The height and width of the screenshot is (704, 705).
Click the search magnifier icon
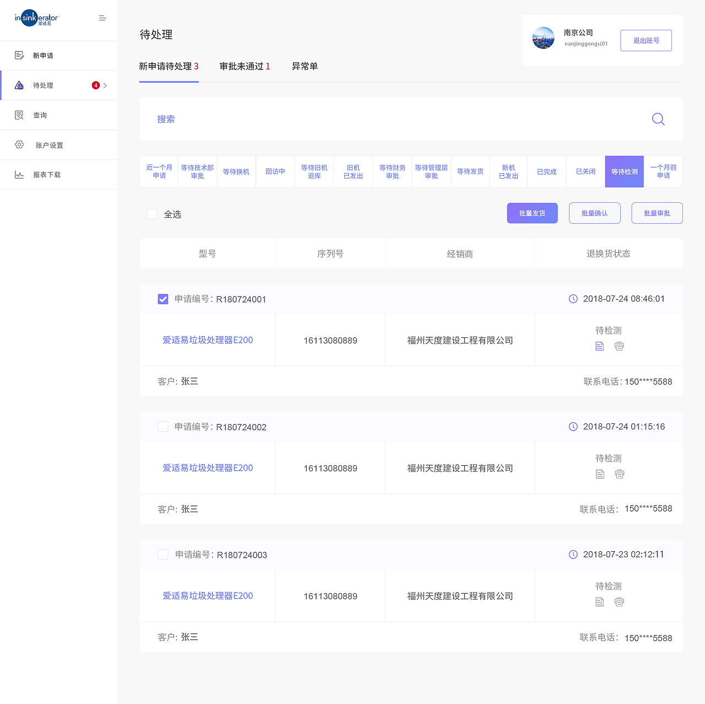pyautogui.click(x=658, y=119)
